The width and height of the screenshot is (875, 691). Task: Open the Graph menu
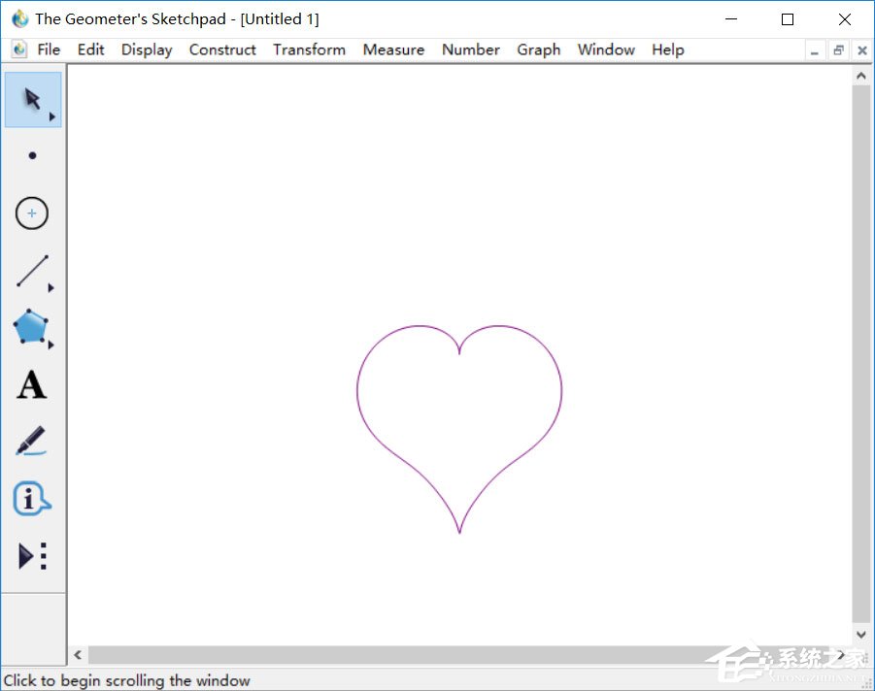(538, 49)
